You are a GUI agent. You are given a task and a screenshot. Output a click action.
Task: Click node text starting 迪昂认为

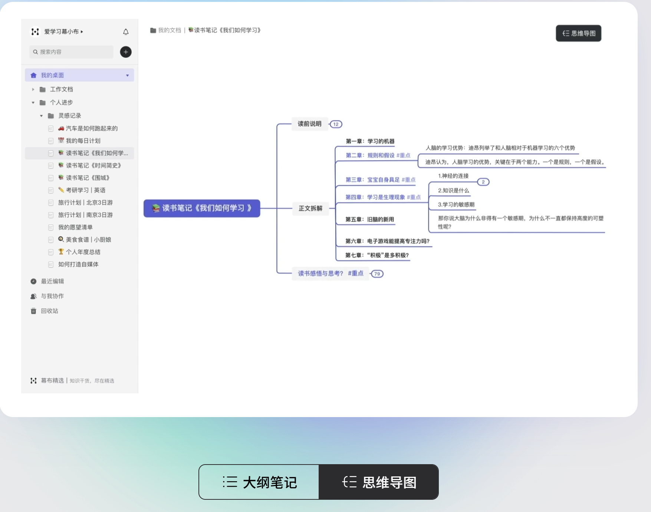(516, 162)
